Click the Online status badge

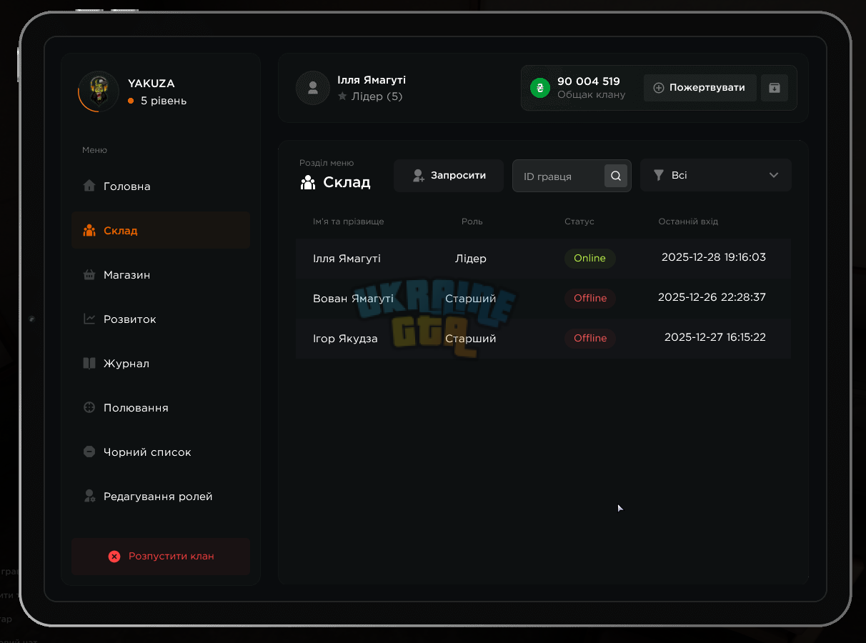pos(590,258)
